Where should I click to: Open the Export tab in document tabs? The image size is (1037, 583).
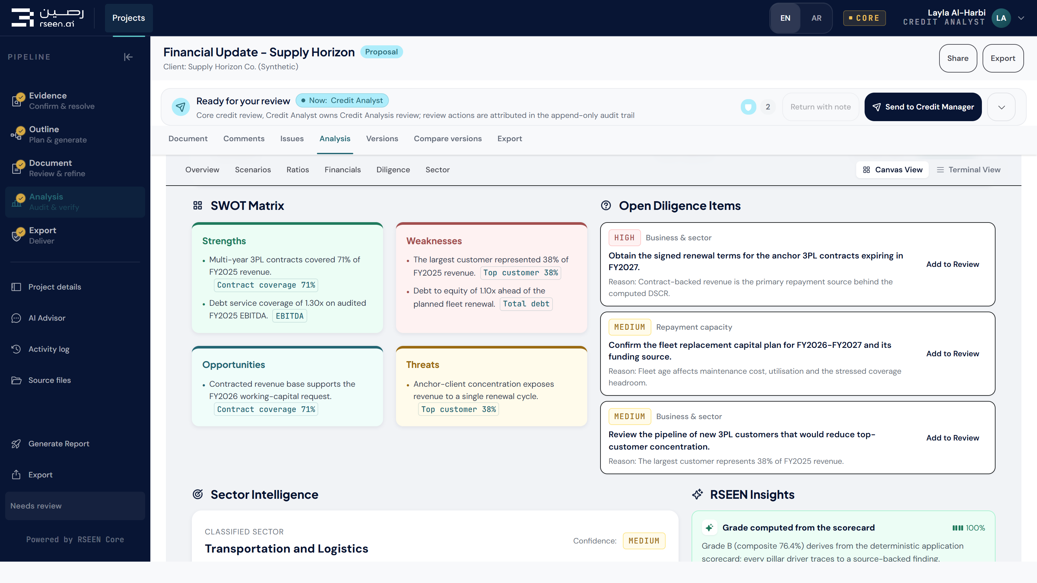(510, 139)
